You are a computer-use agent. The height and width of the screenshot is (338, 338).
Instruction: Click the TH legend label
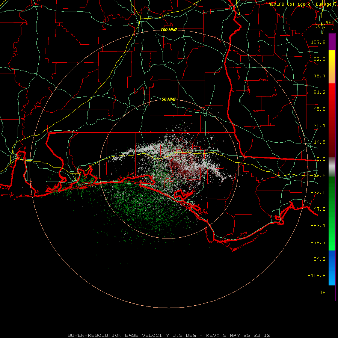(323, 293)
